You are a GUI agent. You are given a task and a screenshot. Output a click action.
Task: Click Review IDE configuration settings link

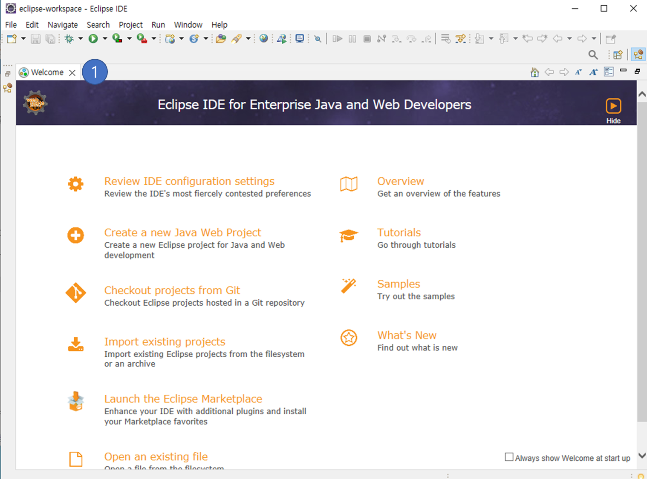pos(189,181)
